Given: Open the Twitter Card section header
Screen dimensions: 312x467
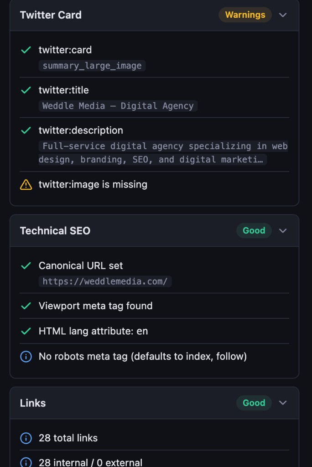Looking at the screenshot, I should coord(50,15).
